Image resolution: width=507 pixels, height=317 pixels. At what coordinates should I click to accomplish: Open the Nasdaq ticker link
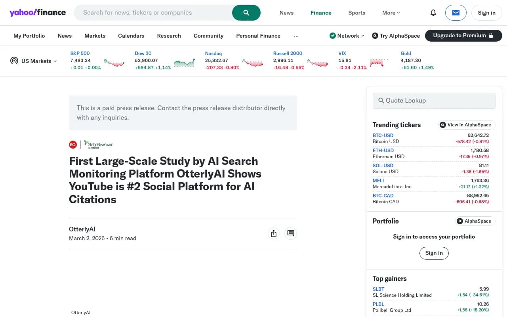coord(213,53)
